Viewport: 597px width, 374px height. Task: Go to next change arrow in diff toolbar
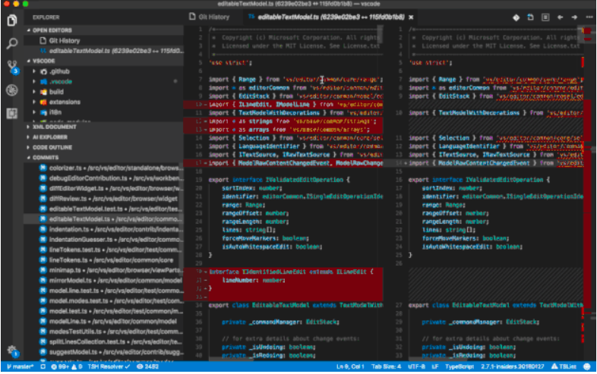576,16
